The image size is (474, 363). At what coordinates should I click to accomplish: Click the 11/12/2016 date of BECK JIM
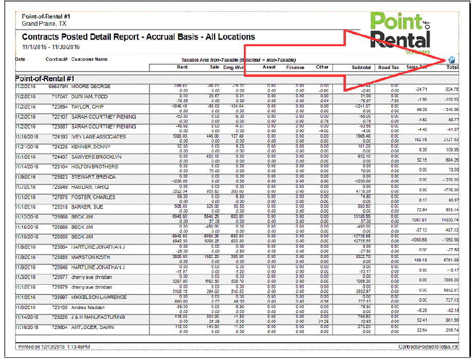pyautogui.click(x=27, y=217)
